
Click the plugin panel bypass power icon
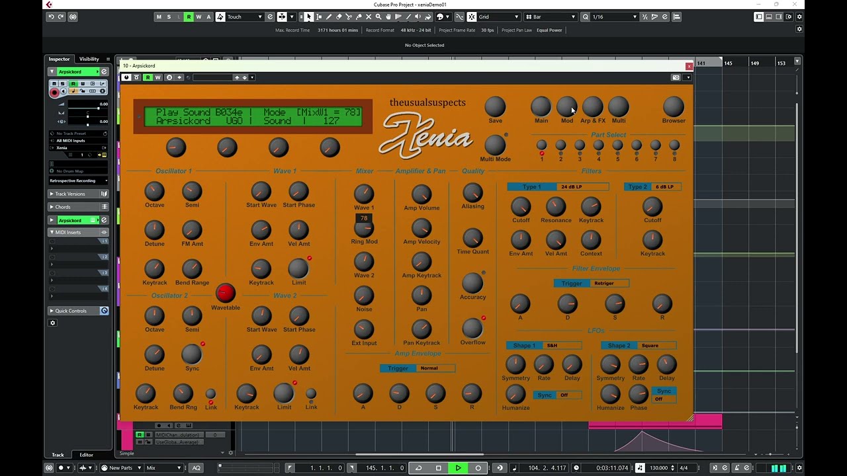(x=126, y=77)
